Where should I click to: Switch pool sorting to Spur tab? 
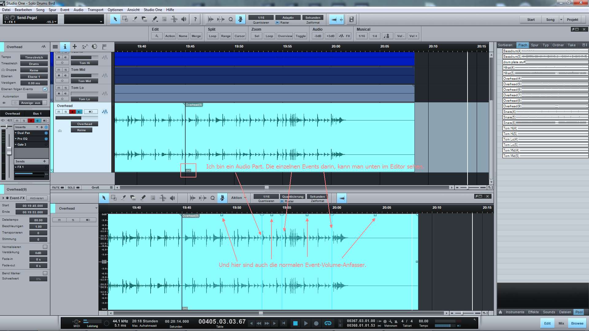[x=535, y=45]
